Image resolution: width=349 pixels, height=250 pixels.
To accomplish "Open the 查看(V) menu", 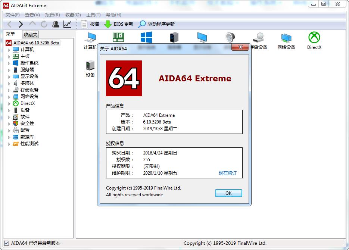I will [x=32, y=15].
